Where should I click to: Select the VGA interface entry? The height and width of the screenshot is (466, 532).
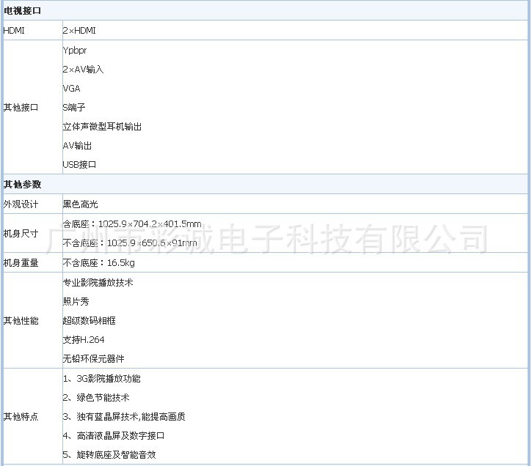click(x=71, y=88)
